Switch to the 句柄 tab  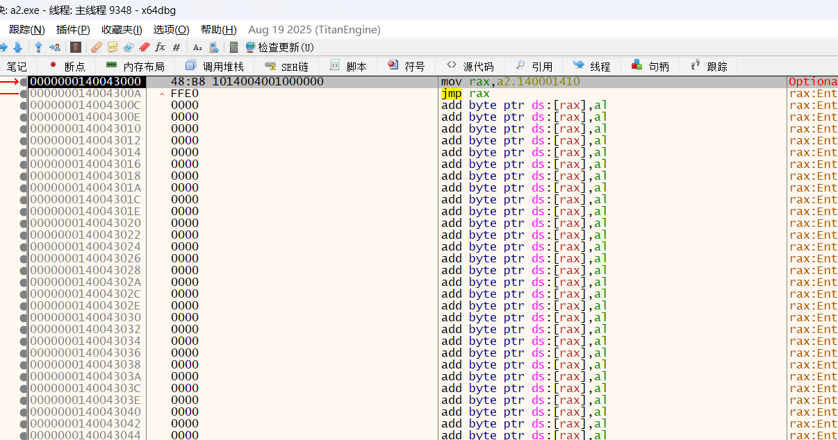point(650,67)
